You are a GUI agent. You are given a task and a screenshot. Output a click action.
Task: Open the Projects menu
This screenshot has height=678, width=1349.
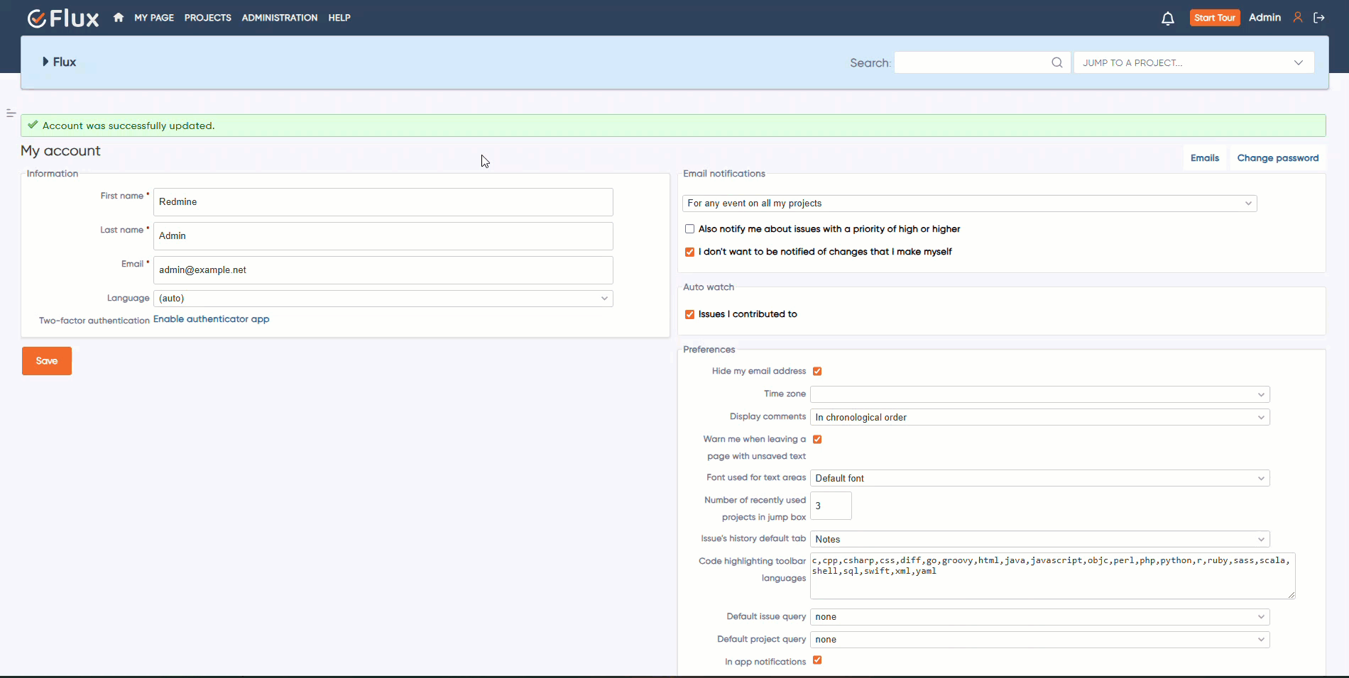pos(207,18)
